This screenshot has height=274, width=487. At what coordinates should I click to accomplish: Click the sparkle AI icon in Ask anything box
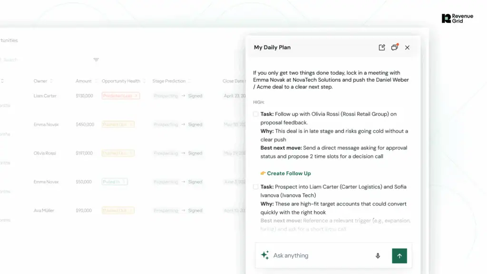[265, 255]
